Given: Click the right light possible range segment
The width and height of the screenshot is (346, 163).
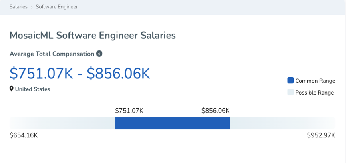Looking at the screenshot, I should tap(282, 123).
